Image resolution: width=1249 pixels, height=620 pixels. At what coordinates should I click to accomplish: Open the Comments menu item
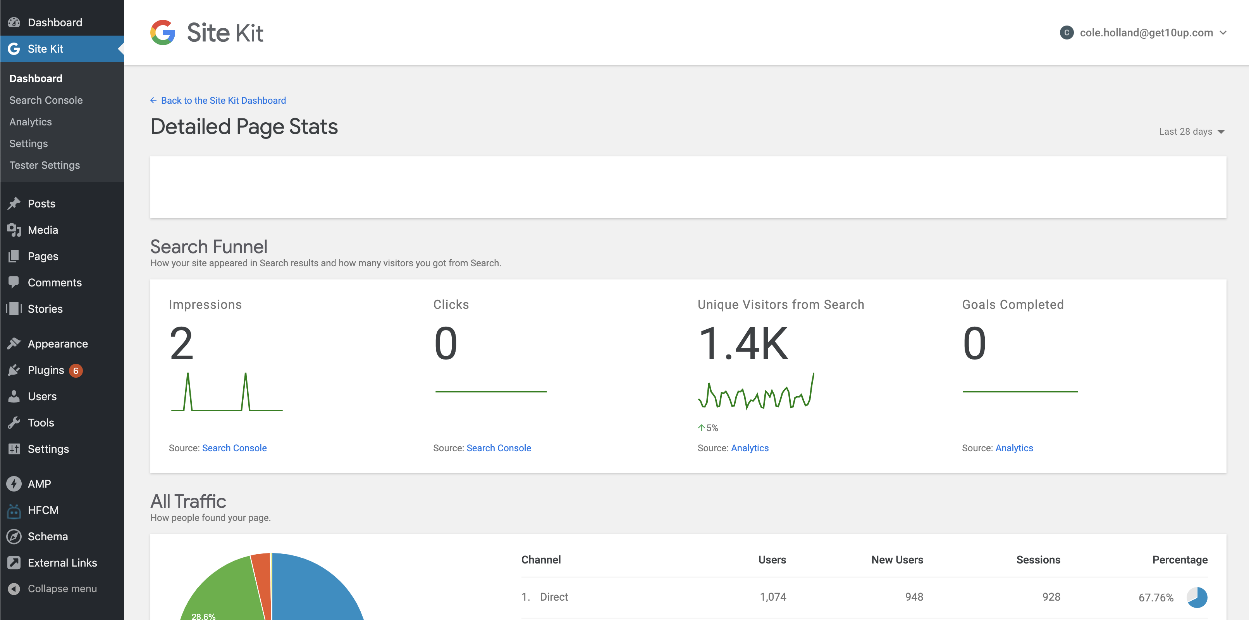pos(55,283)
